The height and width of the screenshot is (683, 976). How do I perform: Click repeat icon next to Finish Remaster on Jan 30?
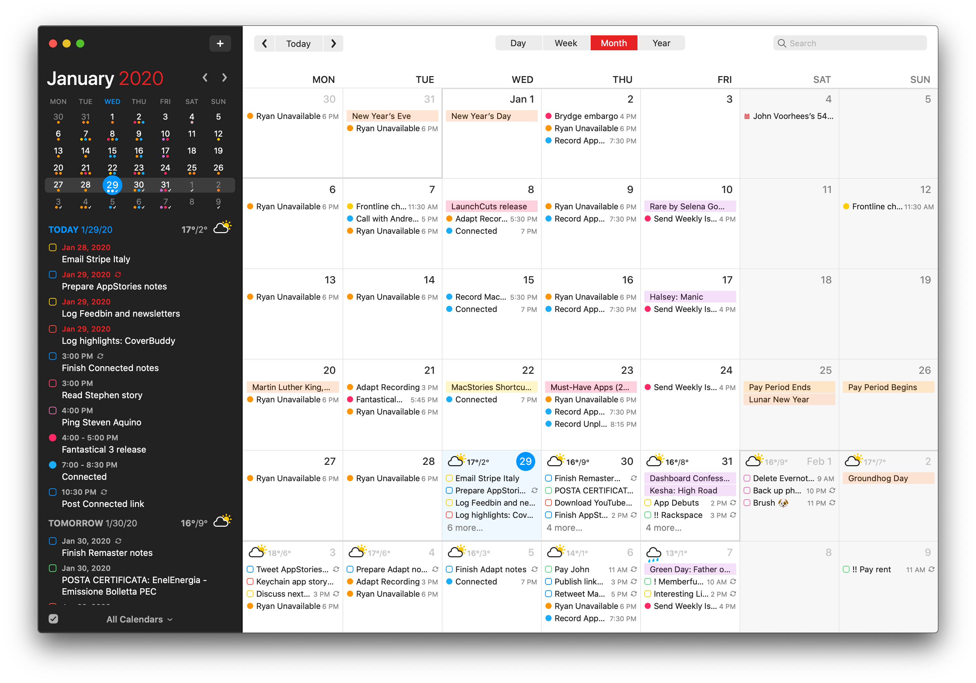click(633, 478)
